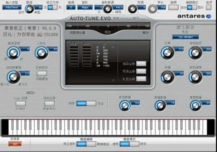The image size is (217, 152).
Task: Toggle the 键盘编辑 修正音阶/取消修正 switch
Action: [x=86, y=144]
